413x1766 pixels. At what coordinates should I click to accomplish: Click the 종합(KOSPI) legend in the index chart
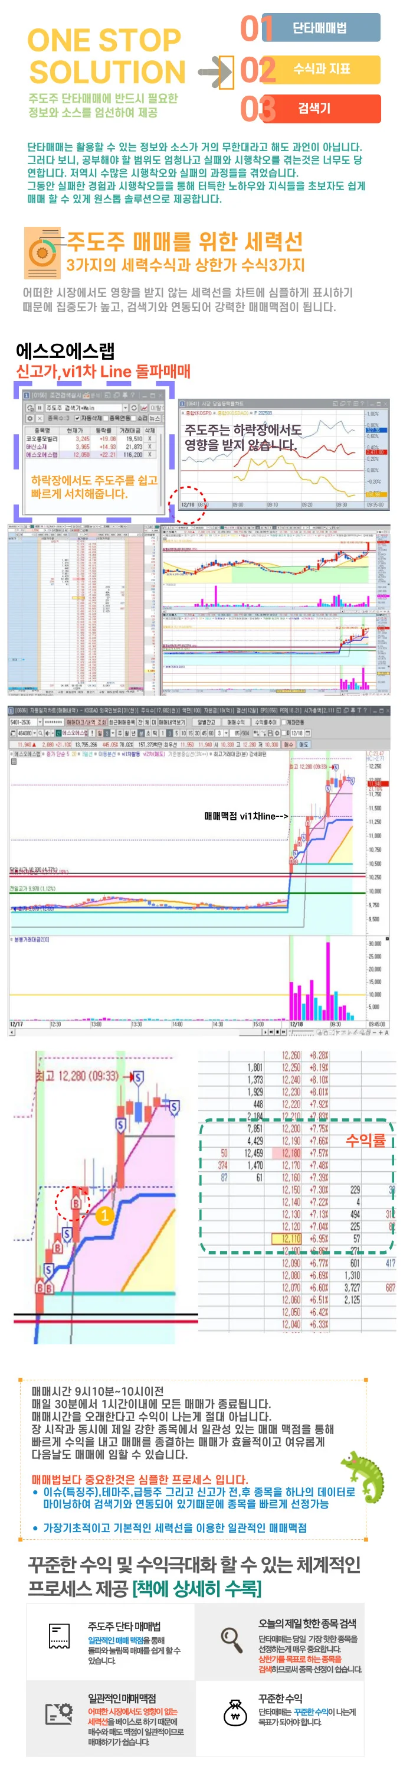[199, 413]
